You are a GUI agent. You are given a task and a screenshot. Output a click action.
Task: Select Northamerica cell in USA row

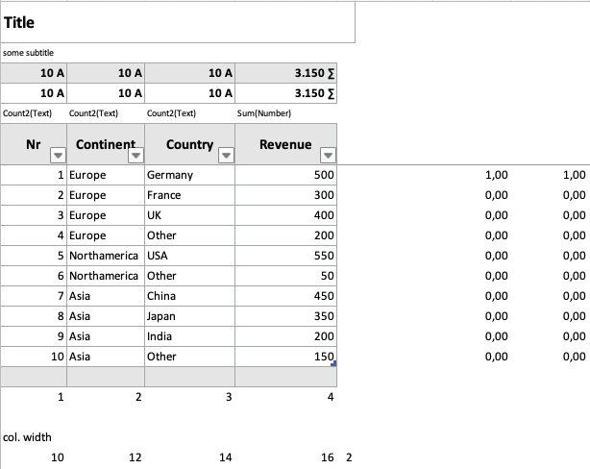[106, 256]
